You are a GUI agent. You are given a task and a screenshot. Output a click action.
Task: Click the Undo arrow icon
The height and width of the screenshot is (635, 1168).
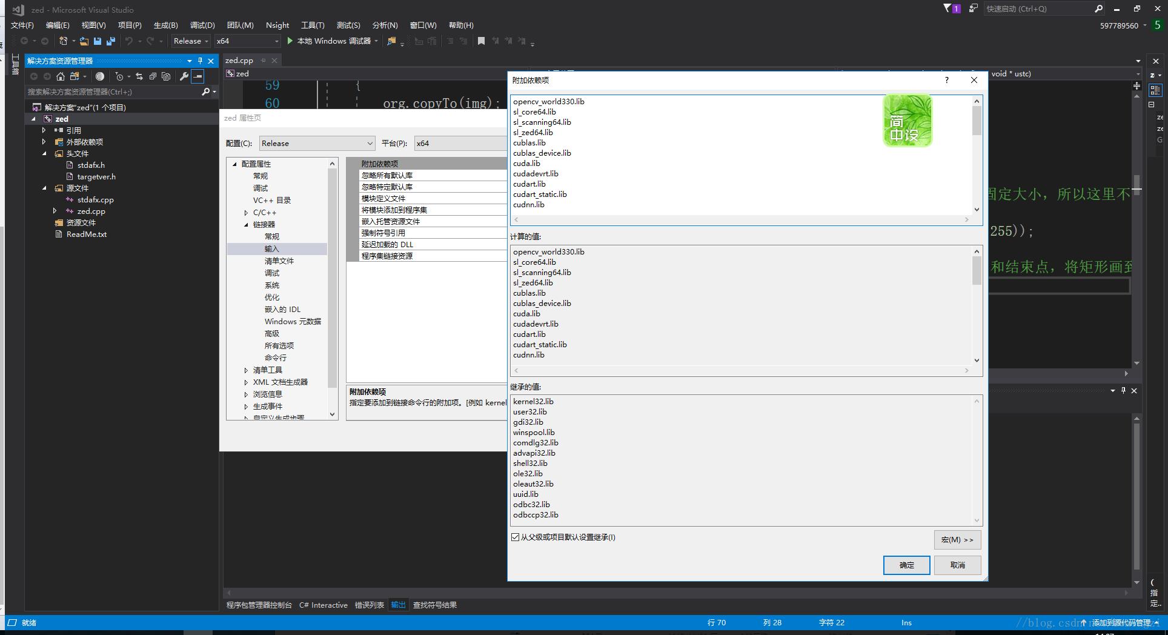coord(128,41)
